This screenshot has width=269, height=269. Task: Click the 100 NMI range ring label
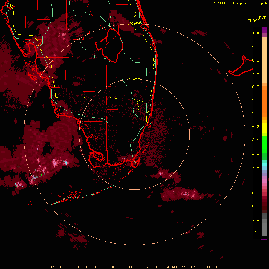134,24
